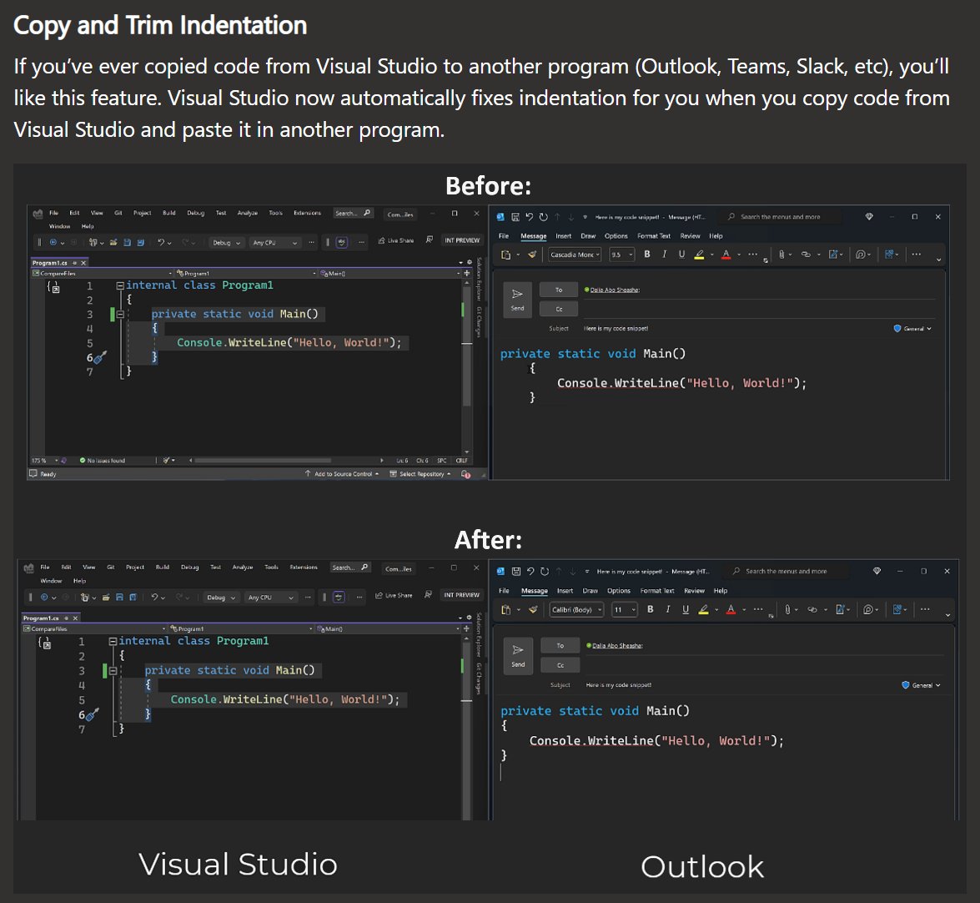
Task: Open File menu in Before Visual Studio
Action: 53,213
